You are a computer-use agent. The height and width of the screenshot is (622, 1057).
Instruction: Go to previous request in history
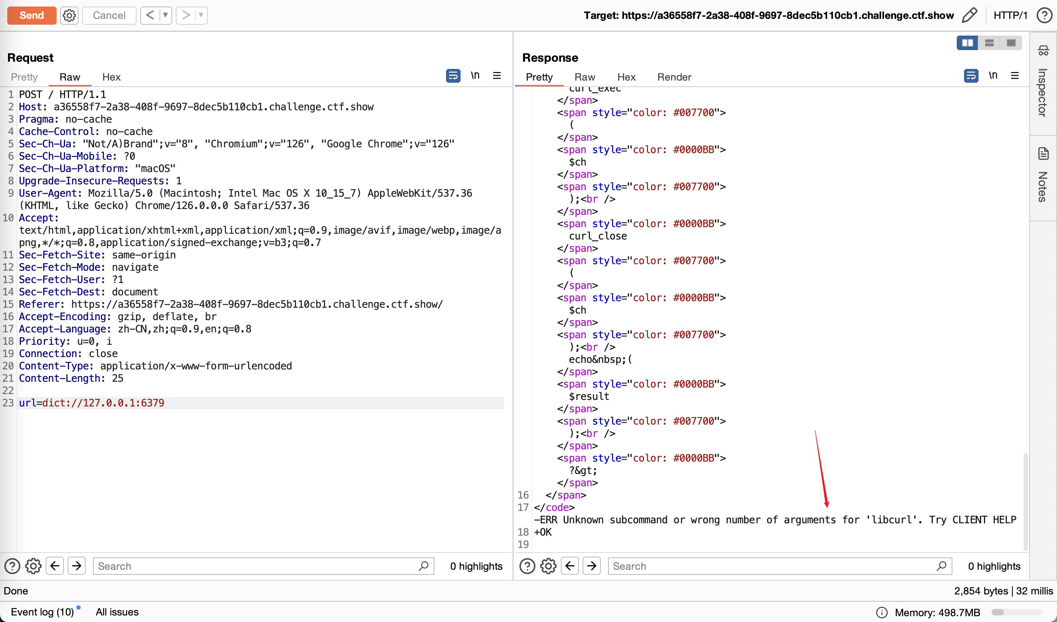150,16
